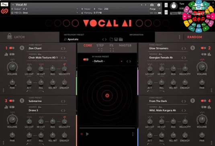Click the XY pad center cursor
Screen dimensions: 215x146
[x=107, y=95]
